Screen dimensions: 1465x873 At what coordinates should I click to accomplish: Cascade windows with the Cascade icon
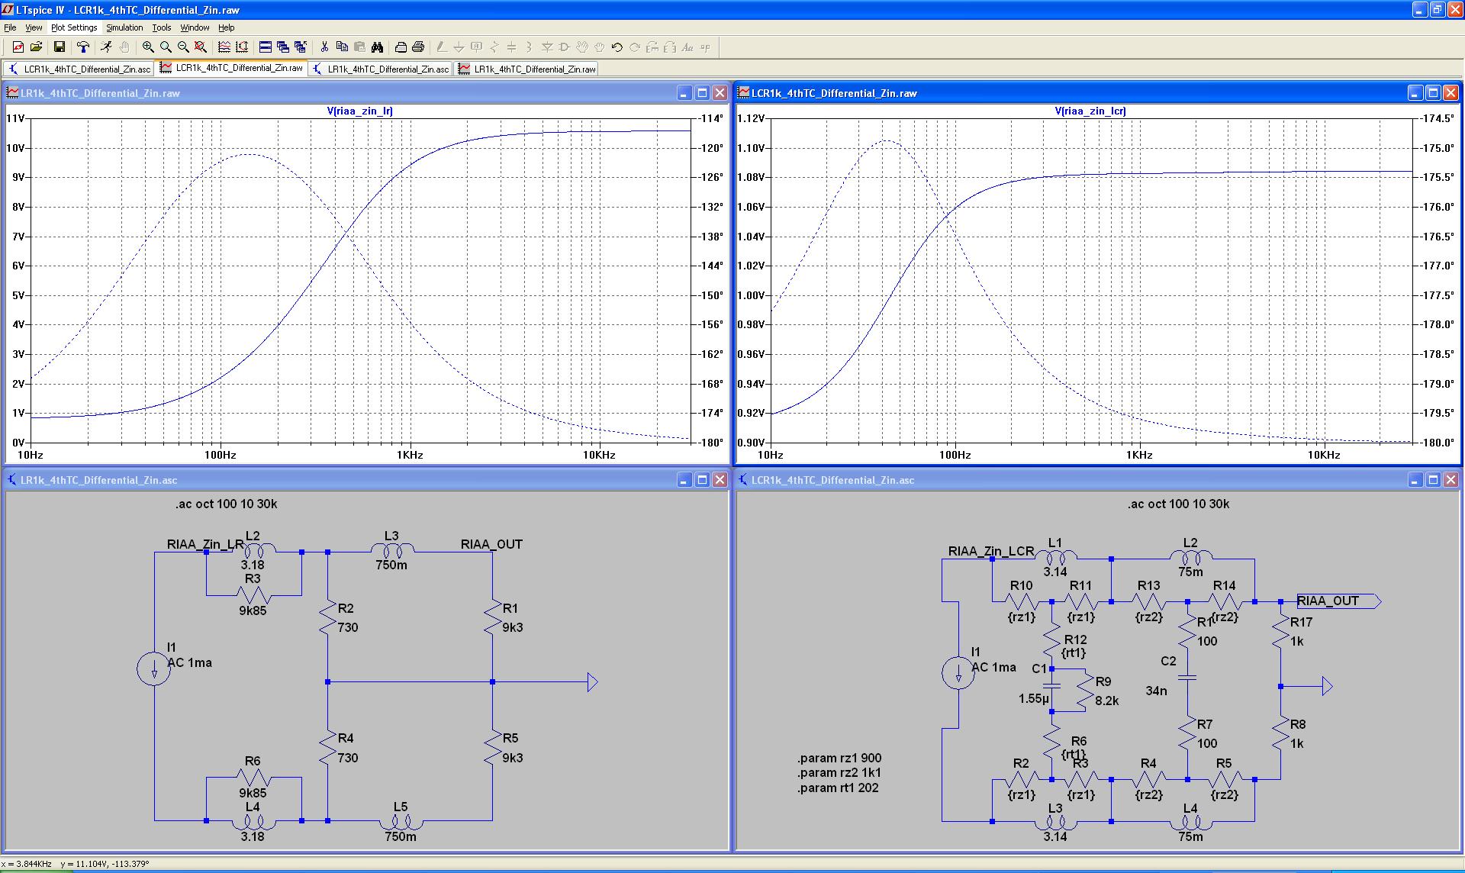pos(283,47)
